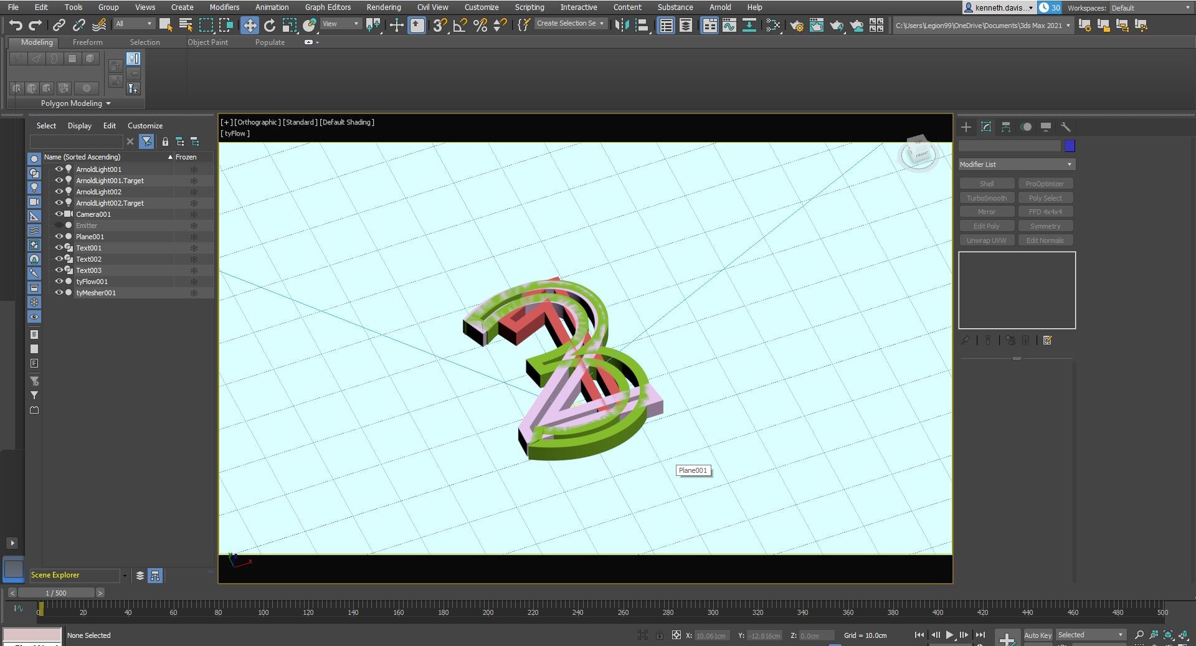Click the Undo arrow icon
The width and height of the screenshot is (1196, 646).
pos(16,25)
